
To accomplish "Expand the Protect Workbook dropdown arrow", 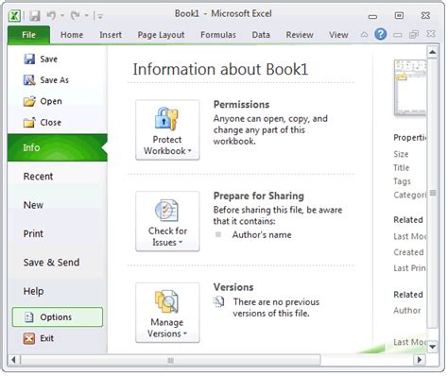I will click(x=190, y=151).
